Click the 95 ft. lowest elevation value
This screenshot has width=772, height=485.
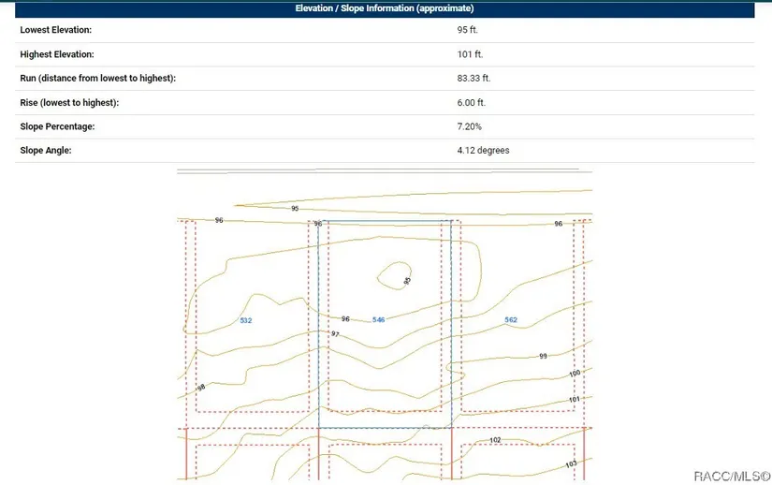coord(467,30)
